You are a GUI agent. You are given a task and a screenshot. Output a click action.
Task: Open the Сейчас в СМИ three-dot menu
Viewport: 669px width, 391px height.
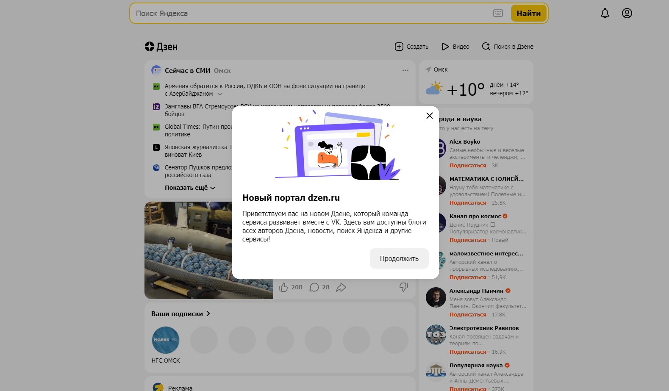tap(405, 70)
